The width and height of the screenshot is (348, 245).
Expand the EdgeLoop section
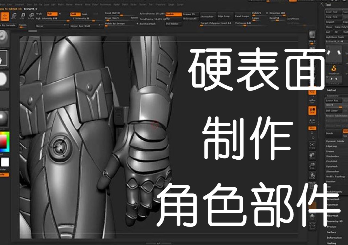[332, 146]
